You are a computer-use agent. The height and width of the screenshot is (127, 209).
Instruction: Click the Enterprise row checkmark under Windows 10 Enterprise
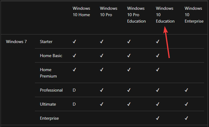(x=186, y=118)
